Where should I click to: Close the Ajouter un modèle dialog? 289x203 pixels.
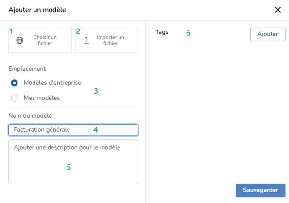pyautogui.click(x=278, y=10)
